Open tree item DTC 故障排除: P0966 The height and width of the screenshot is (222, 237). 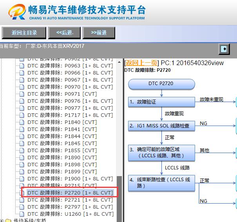pyautogui.click(x=70, y=73)
